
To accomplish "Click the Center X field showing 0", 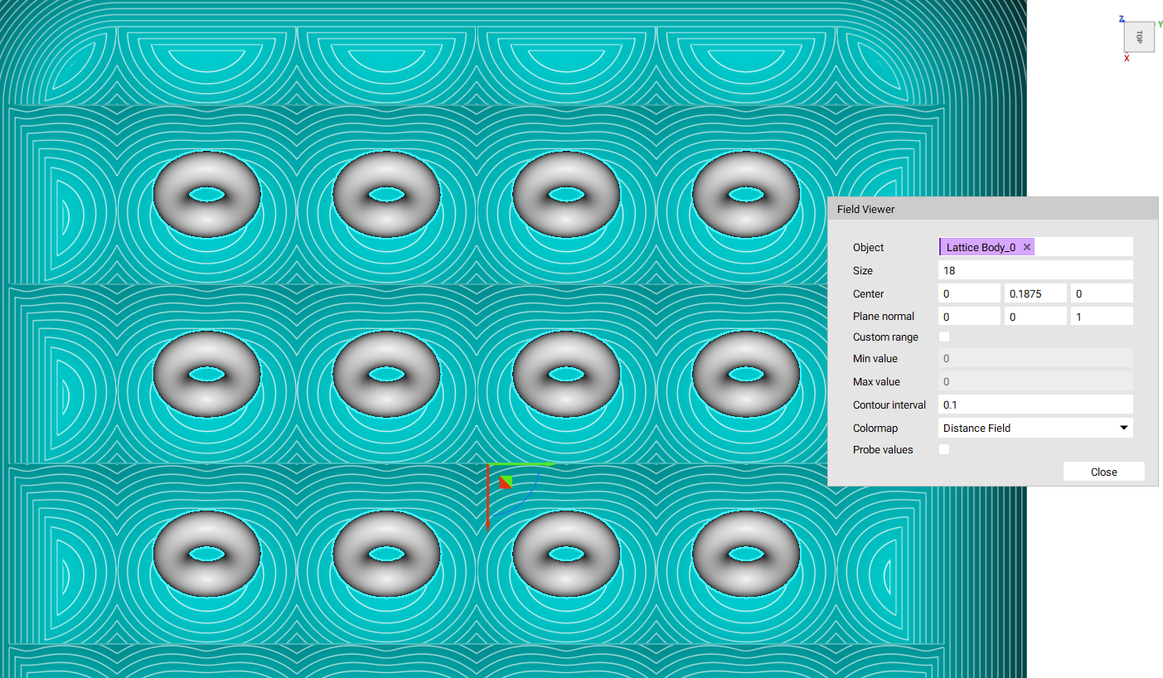I will pos(970,293).
